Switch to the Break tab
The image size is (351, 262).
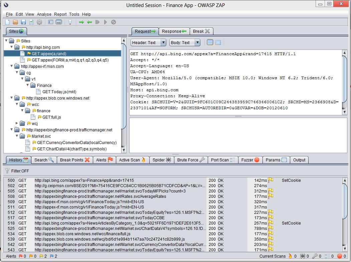coord(201,31)
